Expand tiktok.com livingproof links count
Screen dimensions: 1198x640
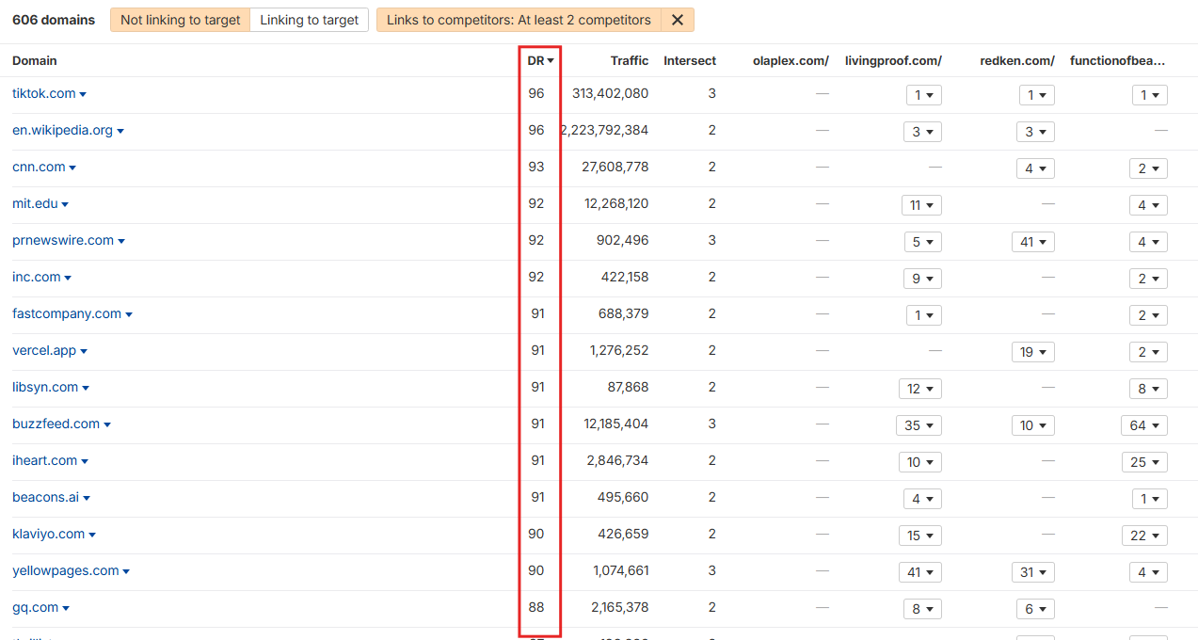923,95
